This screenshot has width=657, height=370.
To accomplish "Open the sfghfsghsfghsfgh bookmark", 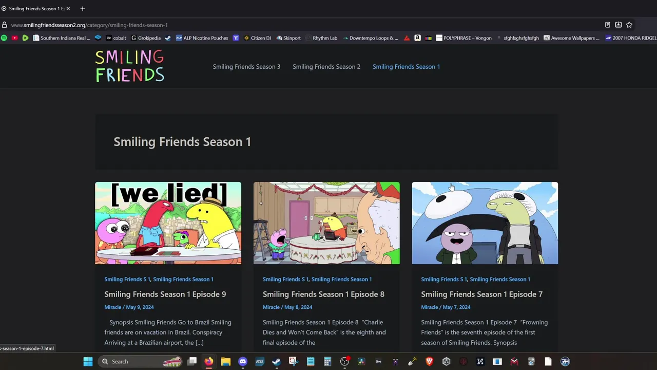I will (518, 38).
